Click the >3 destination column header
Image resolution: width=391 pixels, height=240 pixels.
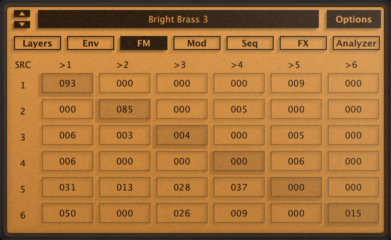(179, 65)
